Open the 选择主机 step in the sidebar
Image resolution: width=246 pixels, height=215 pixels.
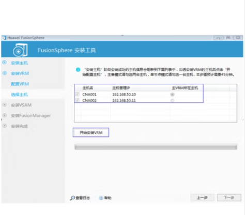point(19,95)
